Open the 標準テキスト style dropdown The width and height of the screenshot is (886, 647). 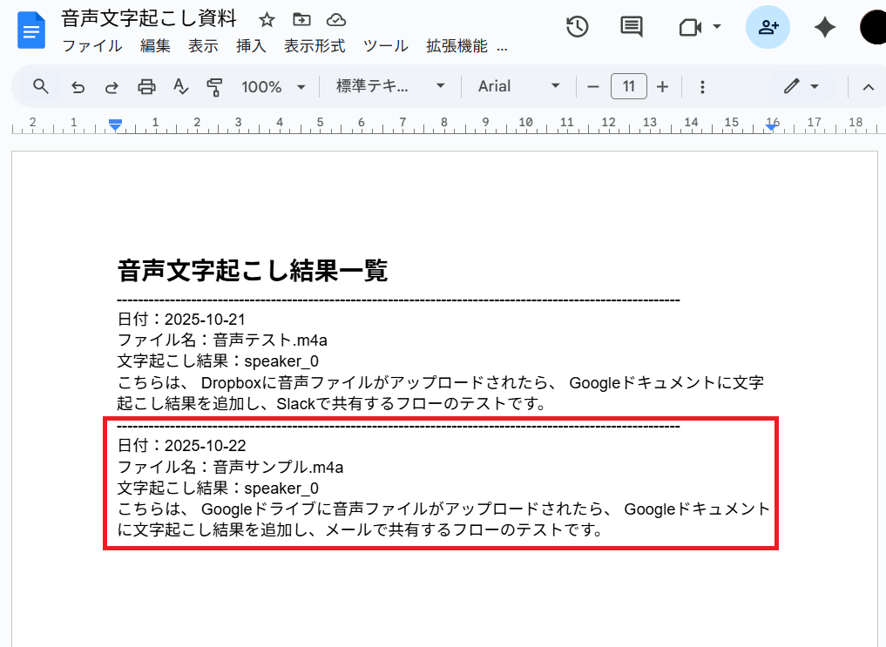click(390, 86)
